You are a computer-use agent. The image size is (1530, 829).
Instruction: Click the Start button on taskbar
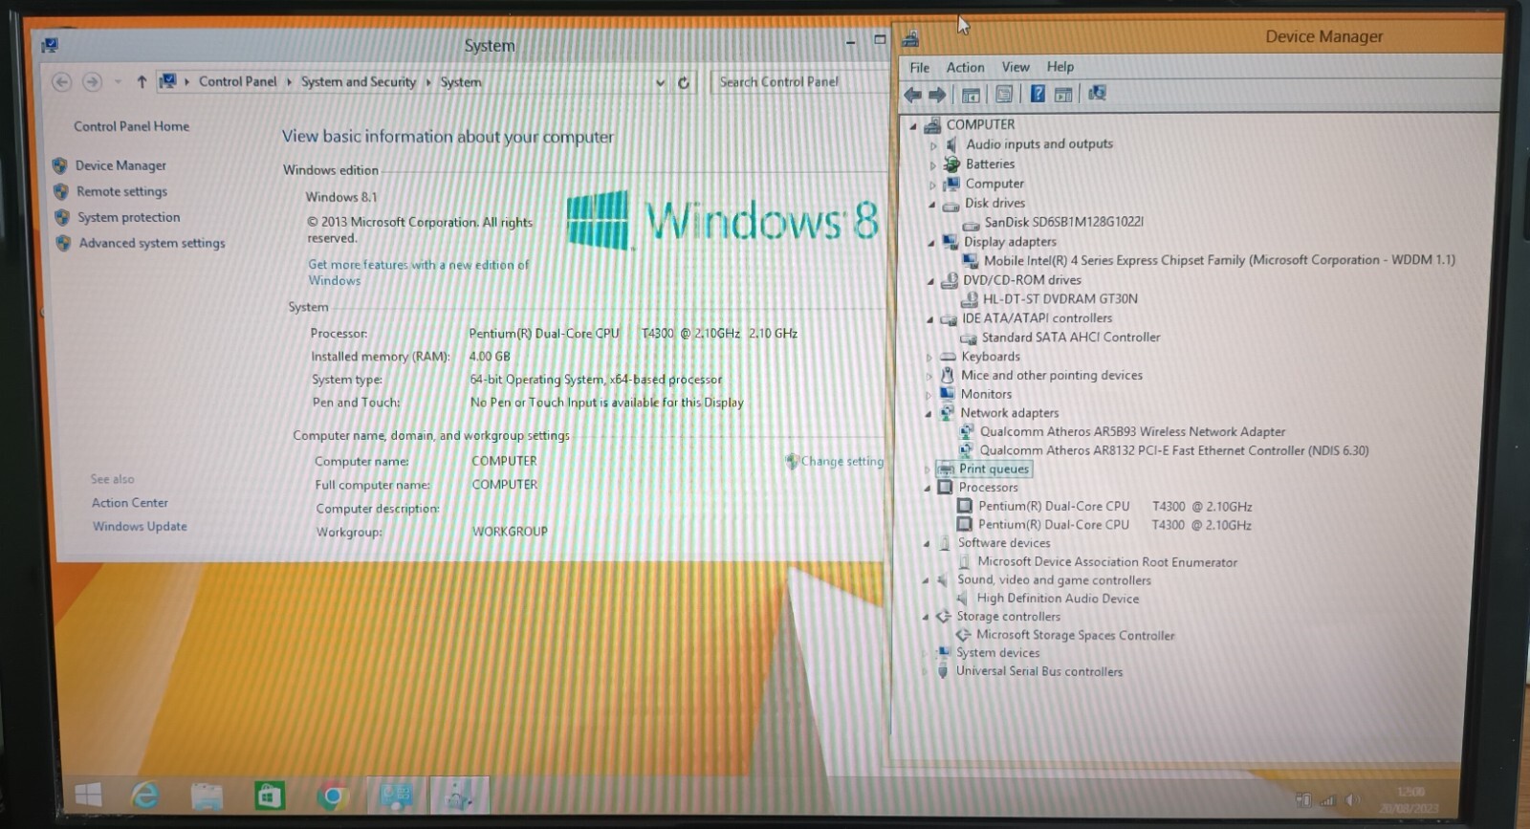(88, 794)
